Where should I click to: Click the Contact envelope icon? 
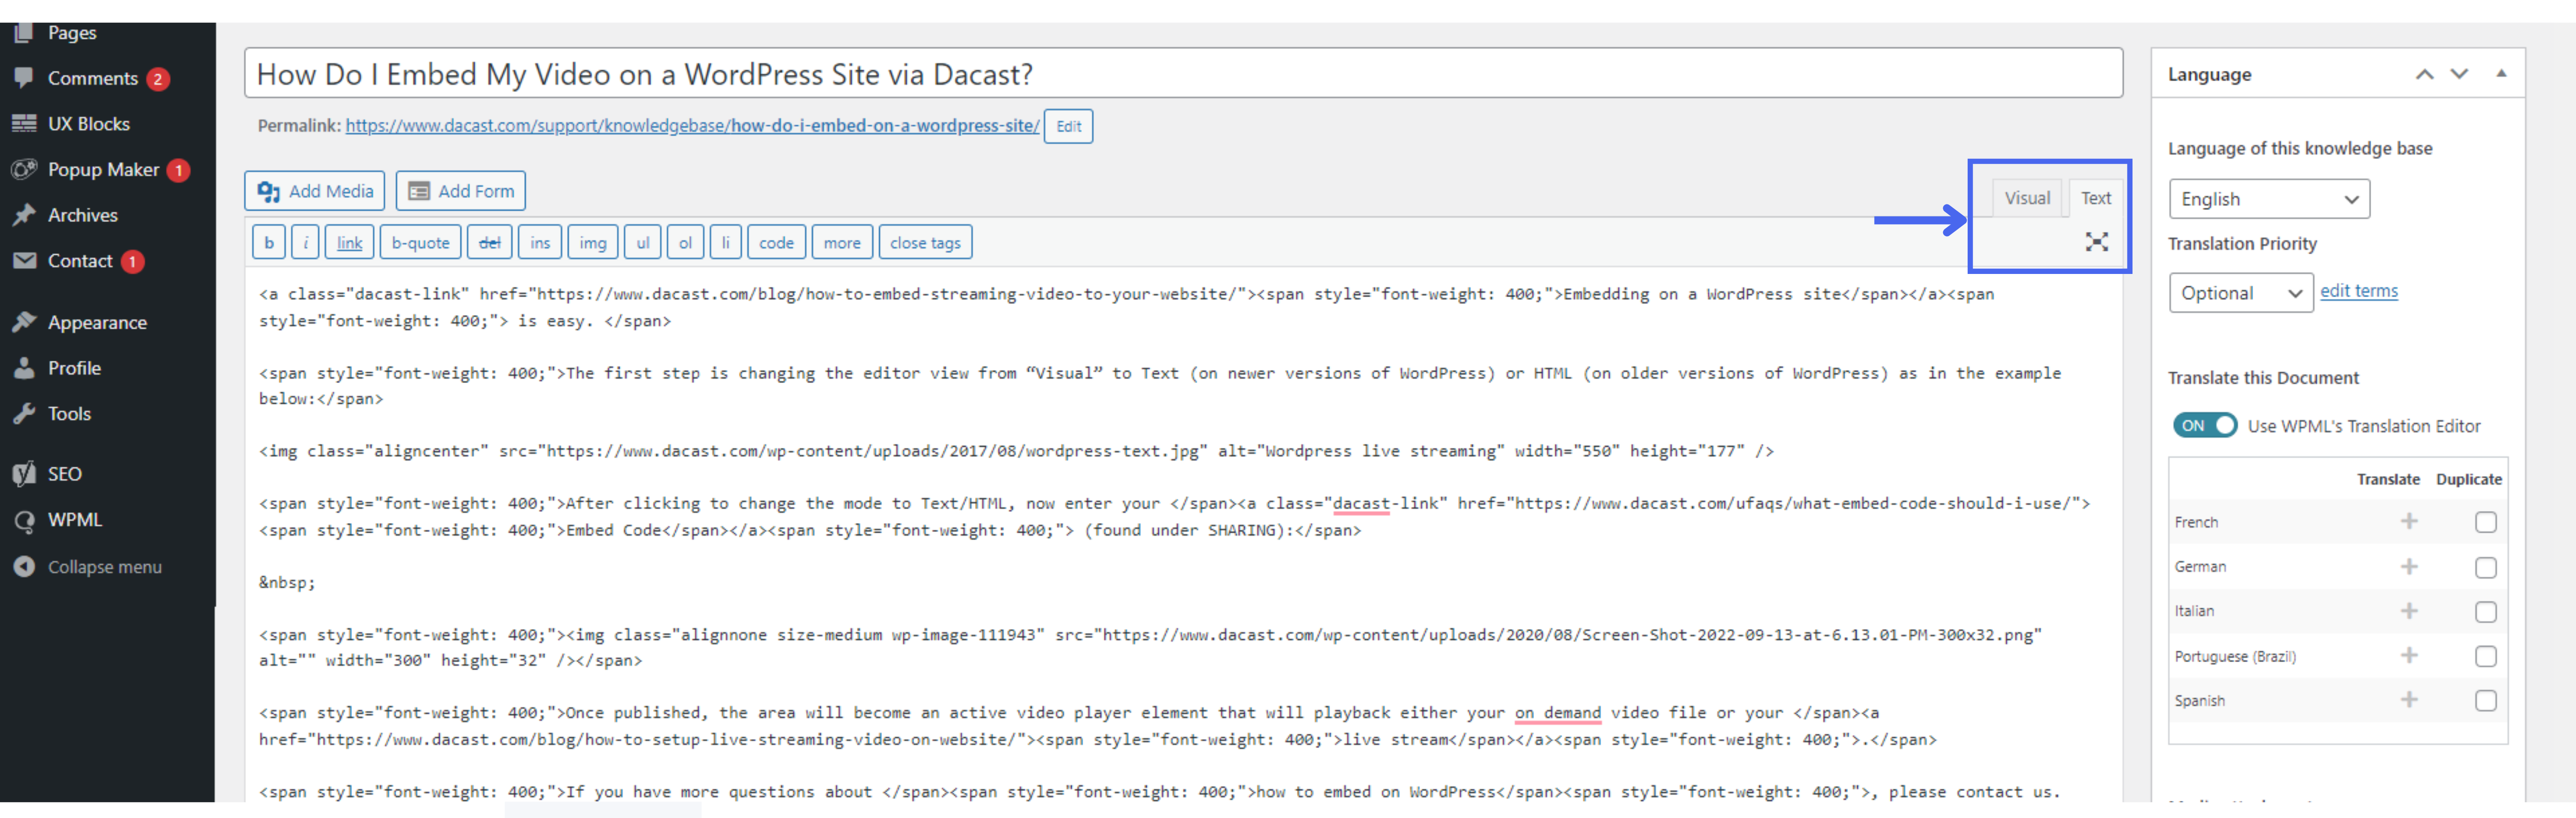coord(24,260)
